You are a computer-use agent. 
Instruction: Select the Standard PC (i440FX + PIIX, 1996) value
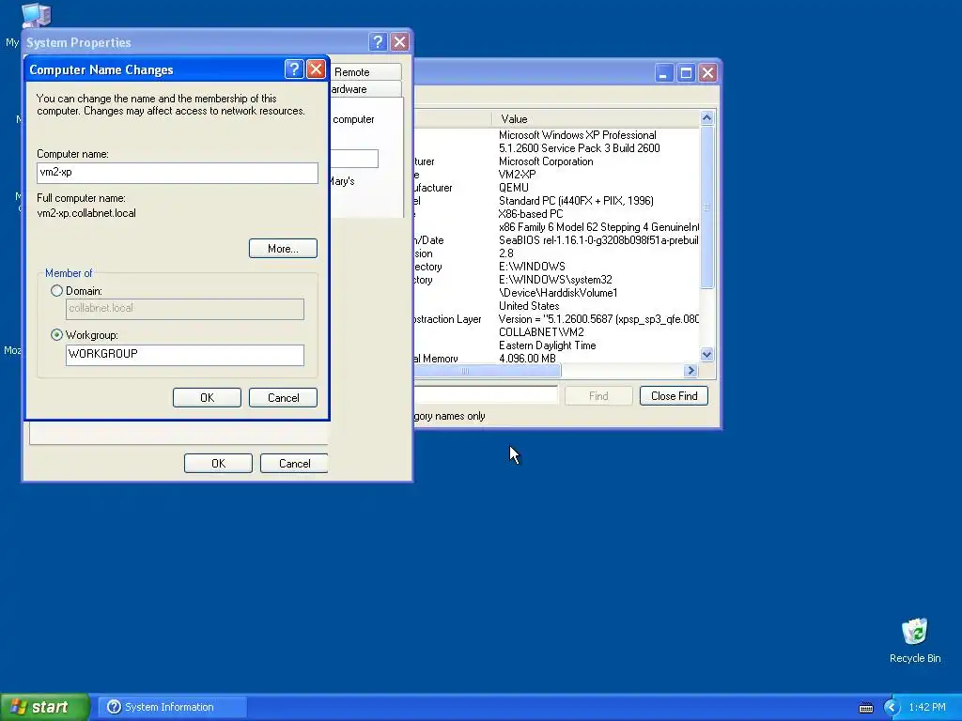point(576,201)
